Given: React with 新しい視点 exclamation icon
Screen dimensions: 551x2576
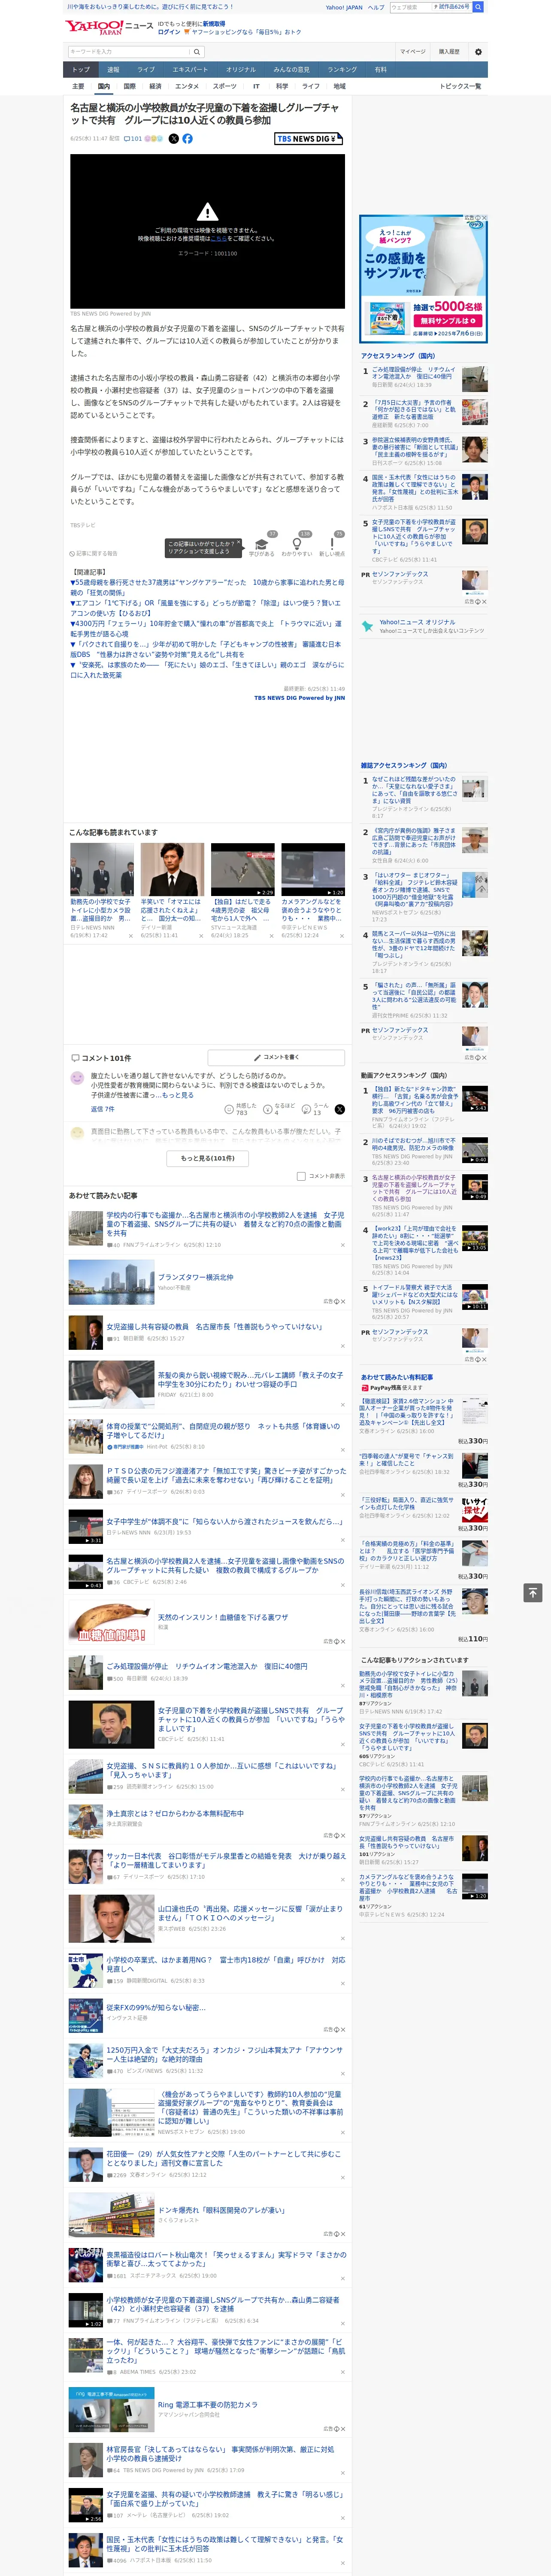Looking at the screenshot, I should point(332,544).
